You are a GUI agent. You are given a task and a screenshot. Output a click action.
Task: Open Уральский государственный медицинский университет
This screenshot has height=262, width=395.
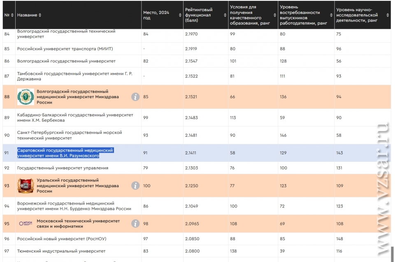(x=78, y=186)
